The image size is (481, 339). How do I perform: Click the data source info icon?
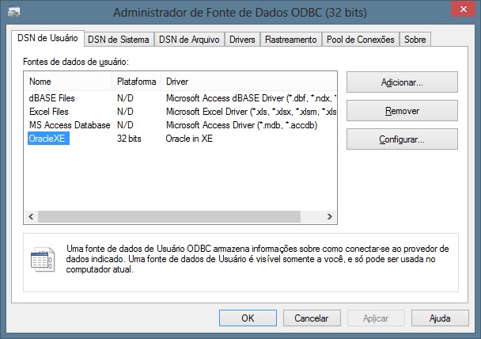(x=40, y=259)
